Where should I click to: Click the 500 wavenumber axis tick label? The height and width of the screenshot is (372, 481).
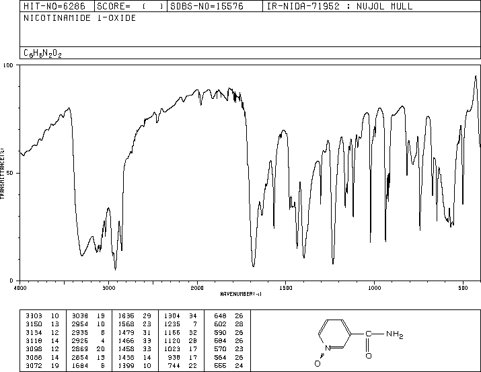coord(463,288)
